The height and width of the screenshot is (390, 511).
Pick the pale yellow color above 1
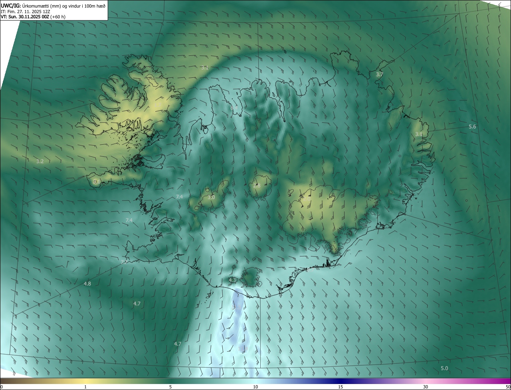(x=85, y=381)
